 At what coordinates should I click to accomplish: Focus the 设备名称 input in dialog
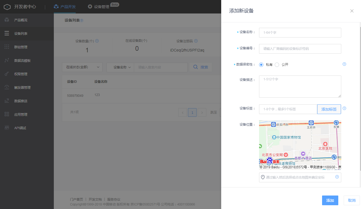pyautogui.click(x=300, y=33)
